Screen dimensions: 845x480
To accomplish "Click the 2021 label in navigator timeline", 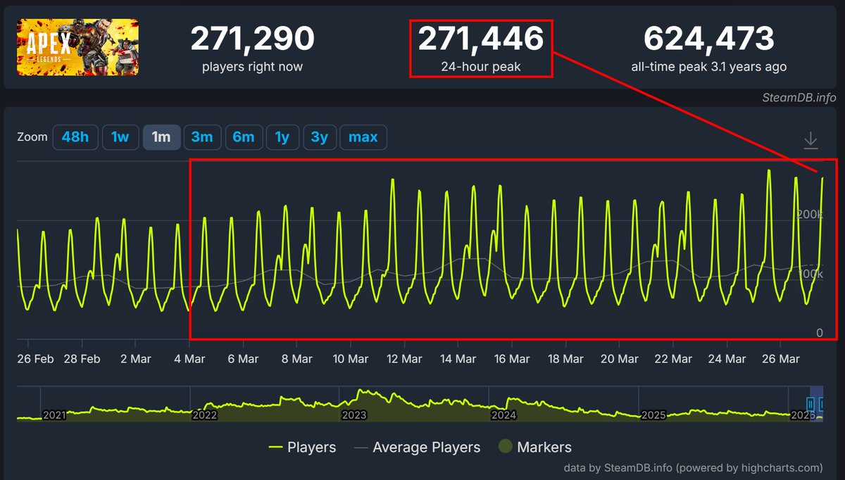I will click(x=54, y=415).
